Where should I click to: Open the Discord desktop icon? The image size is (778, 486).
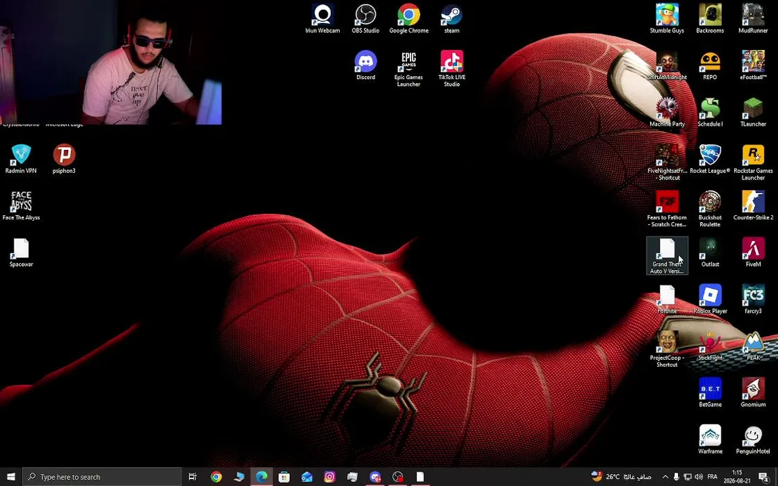(365, 65)
